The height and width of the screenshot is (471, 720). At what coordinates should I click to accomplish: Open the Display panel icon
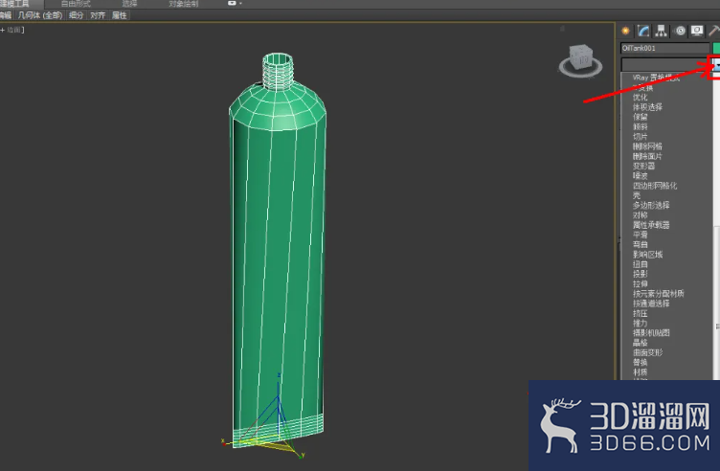[697, 31]
